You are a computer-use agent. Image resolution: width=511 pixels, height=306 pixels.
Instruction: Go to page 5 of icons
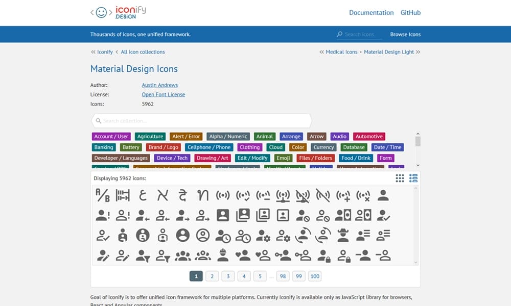click(260, 276)
